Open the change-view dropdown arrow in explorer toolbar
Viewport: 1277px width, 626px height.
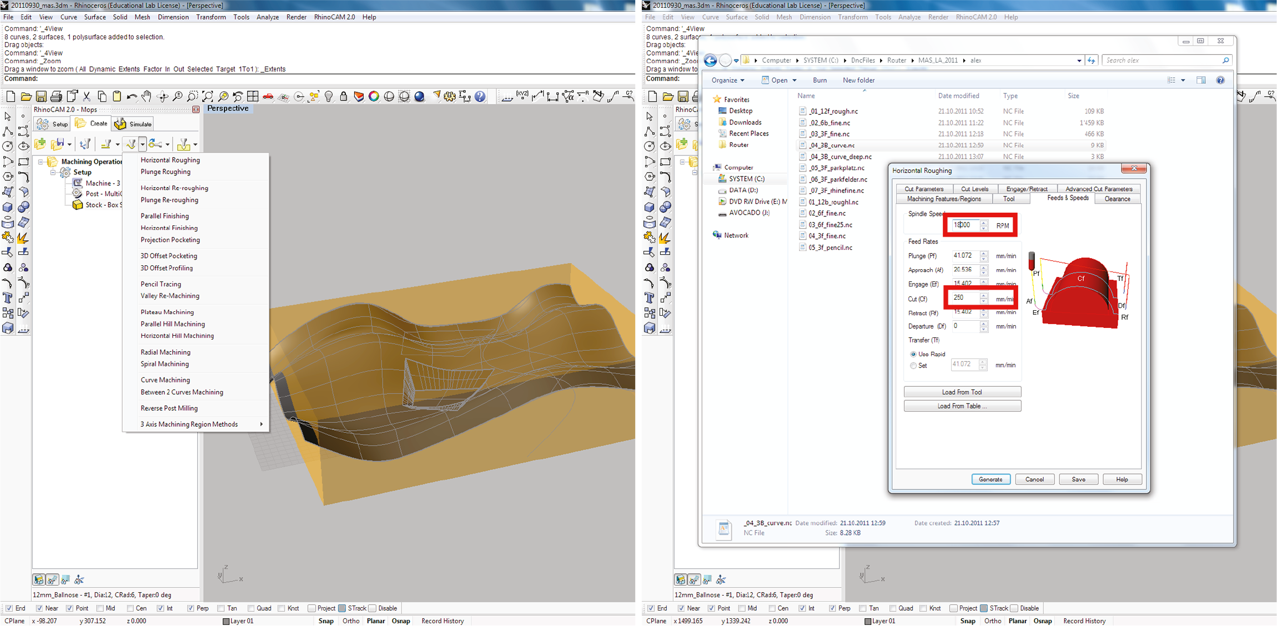click(x=1183, y=80)
